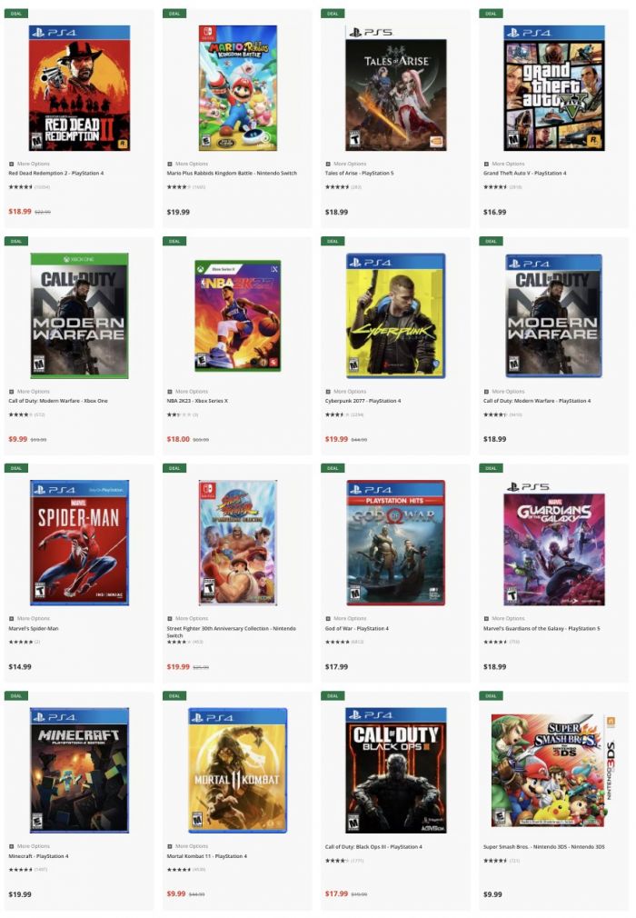Viewport: 636px width, 918px height.
Task: Open the Minecraft - PlayStation 4 title link
Action: [39, 856]
